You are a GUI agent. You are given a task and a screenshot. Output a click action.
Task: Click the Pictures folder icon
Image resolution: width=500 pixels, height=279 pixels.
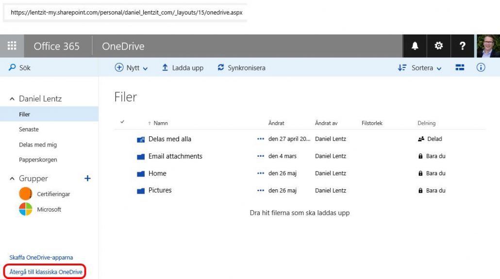coord(141,191)
